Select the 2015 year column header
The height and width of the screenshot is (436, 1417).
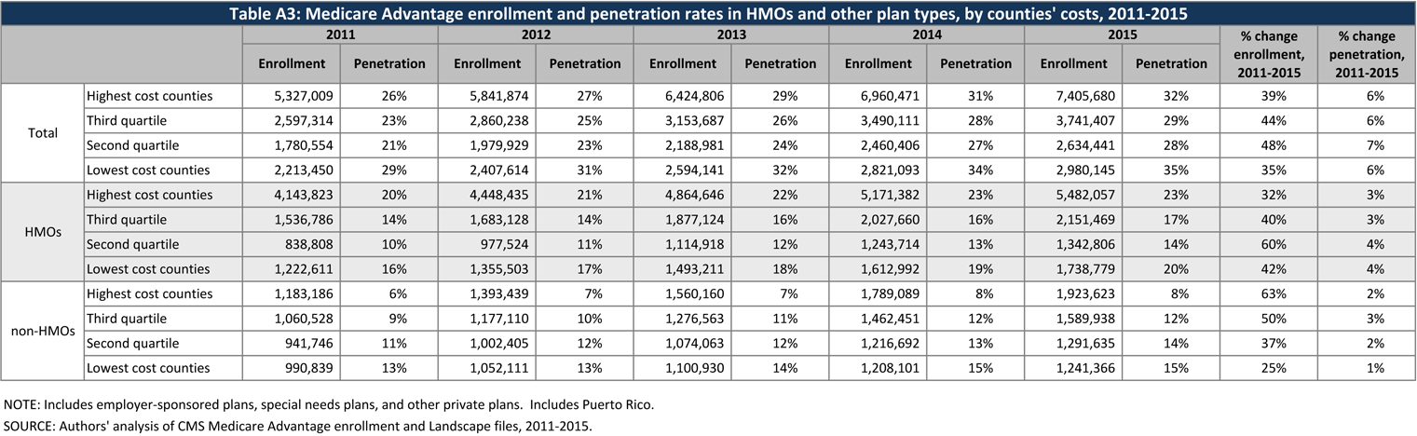[x=1122, y=34]
